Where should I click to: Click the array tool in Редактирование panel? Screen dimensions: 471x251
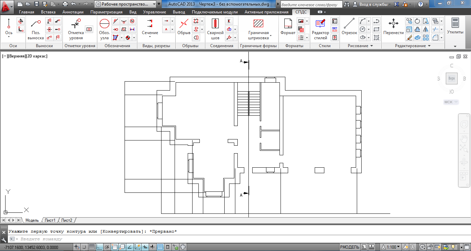pyautogui.click(x=426, y=37)
